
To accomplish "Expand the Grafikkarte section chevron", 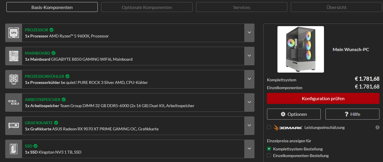I will (x=249, y=125).
